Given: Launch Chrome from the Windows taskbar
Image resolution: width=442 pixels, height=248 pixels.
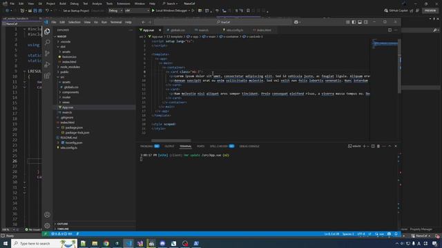Looking at the screenshot, I should pos(106,243).
